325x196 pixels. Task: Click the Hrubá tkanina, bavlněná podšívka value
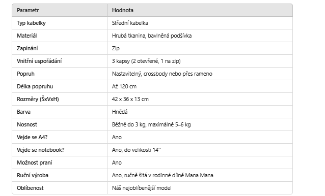point(152,36)
